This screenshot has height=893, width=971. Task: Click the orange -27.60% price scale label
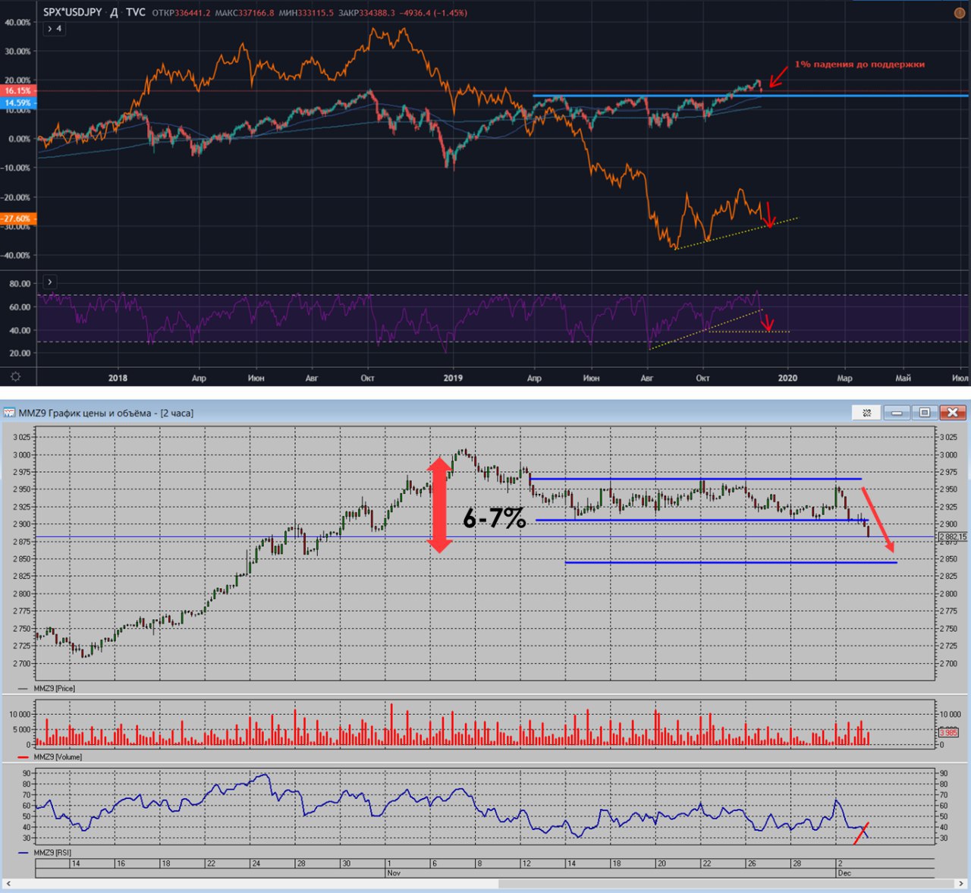[17, 219]
